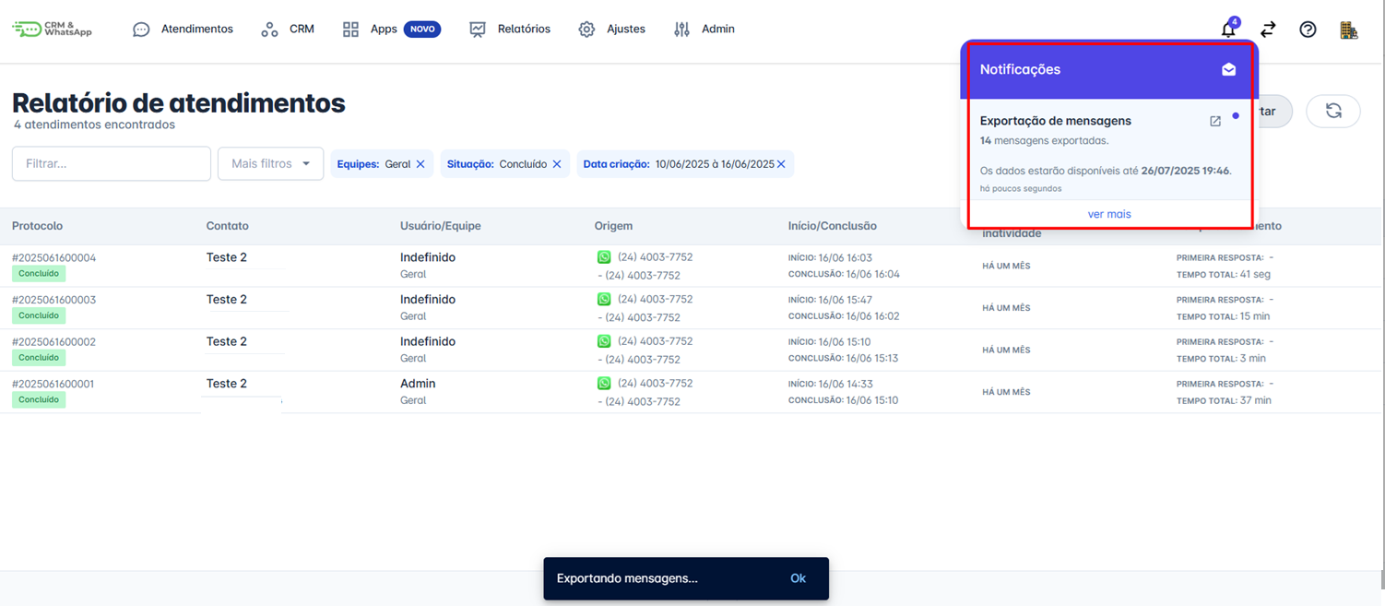The width and height of the screenshot is (1385, 606).
Task: Open the Atendimentos menu
Action: (183, 30)
